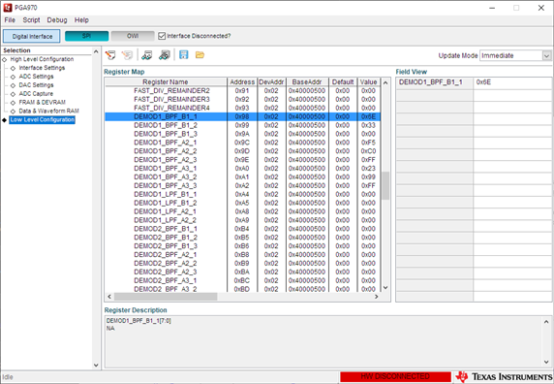
Task: Open the Data & Waveform RAM tree item
Action: tap(48, 111)
